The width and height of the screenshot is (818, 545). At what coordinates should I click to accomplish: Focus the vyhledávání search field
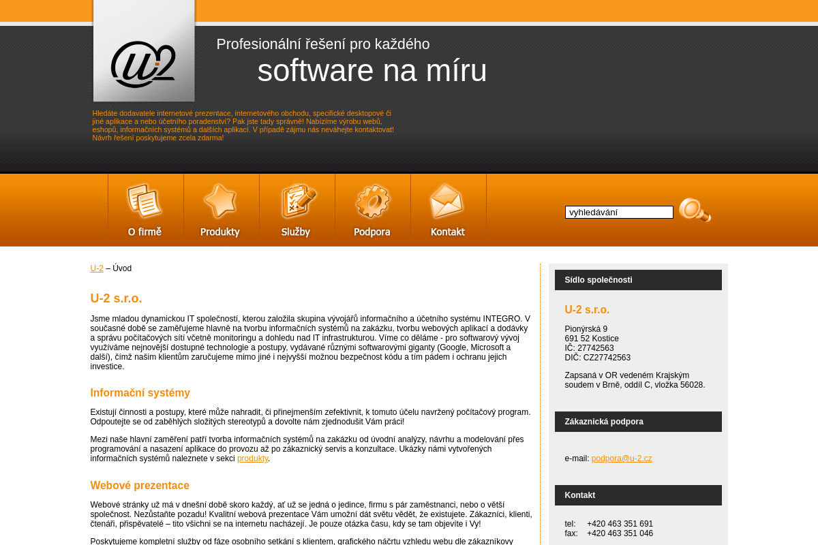(619, 212)
